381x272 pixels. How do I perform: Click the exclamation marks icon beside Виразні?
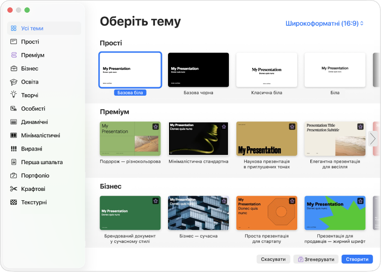click(14, 149)
